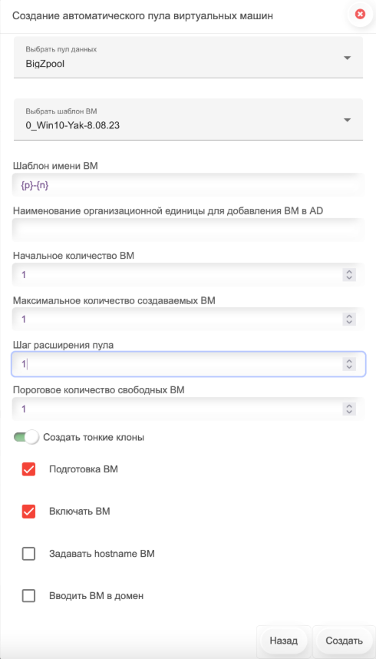Uncheck the 'Включать ВМ' checkbox
Image resolution: width=376 pixels, height=659 pixels.
(28, 512)
